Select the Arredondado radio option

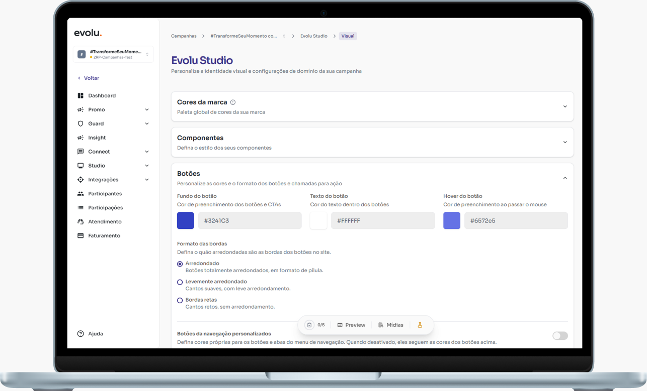tap(180, 264)
